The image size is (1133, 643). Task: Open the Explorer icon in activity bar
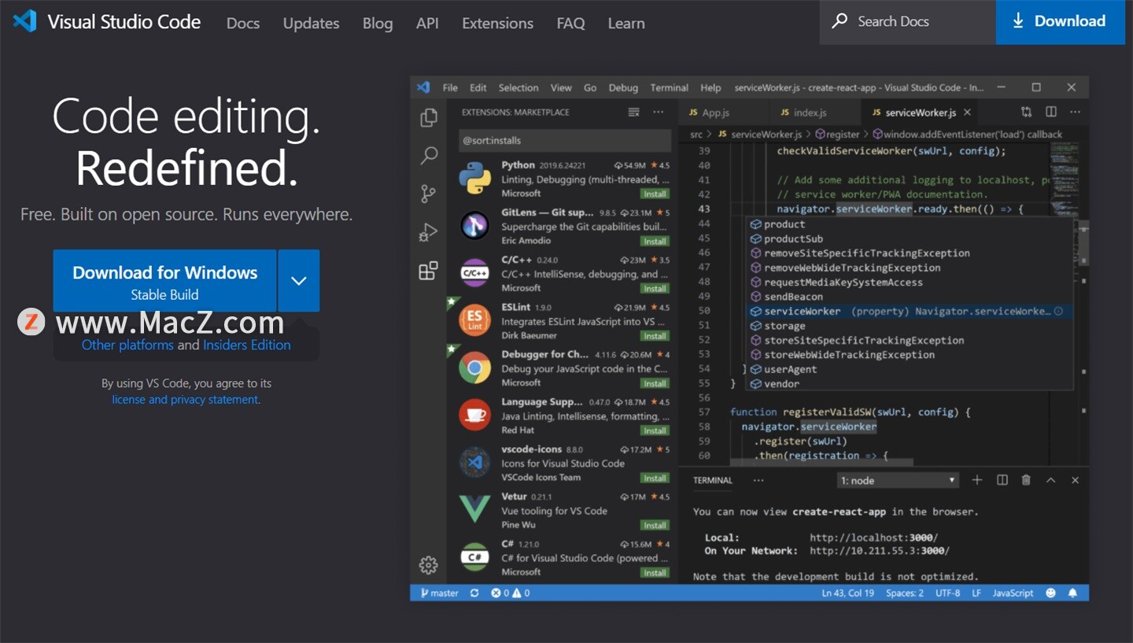(x=429, y=117)
